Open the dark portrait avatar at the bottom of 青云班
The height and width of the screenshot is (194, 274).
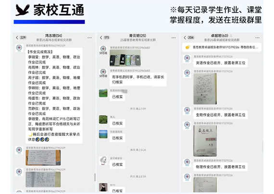coord(103,187)
